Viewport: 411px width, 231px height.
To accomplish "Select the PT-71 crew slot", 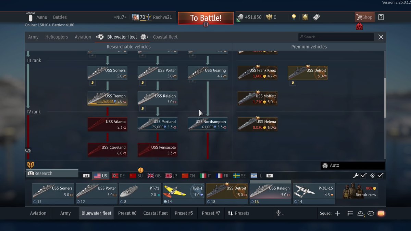I will (140, 194).
